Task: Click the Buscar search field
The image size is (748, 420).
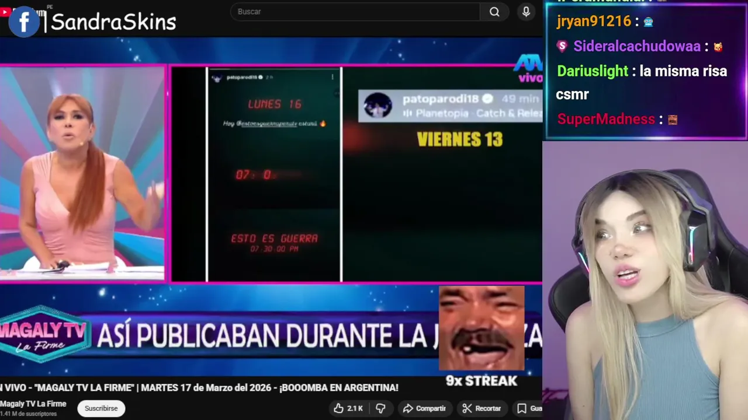Action: coord(355,12)
